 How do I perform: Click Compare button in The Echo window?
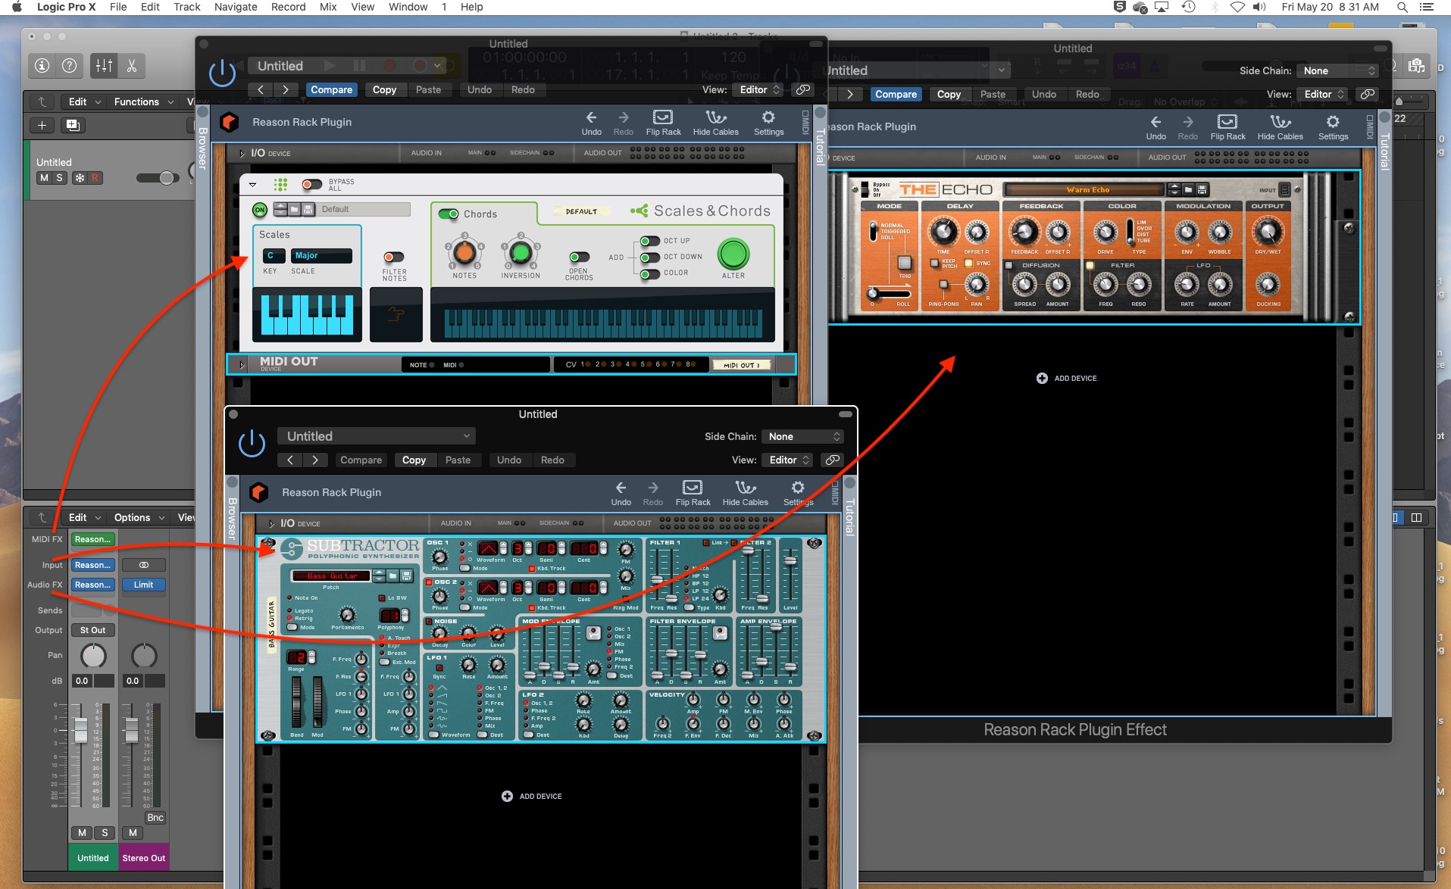click(x=896, y=94)
